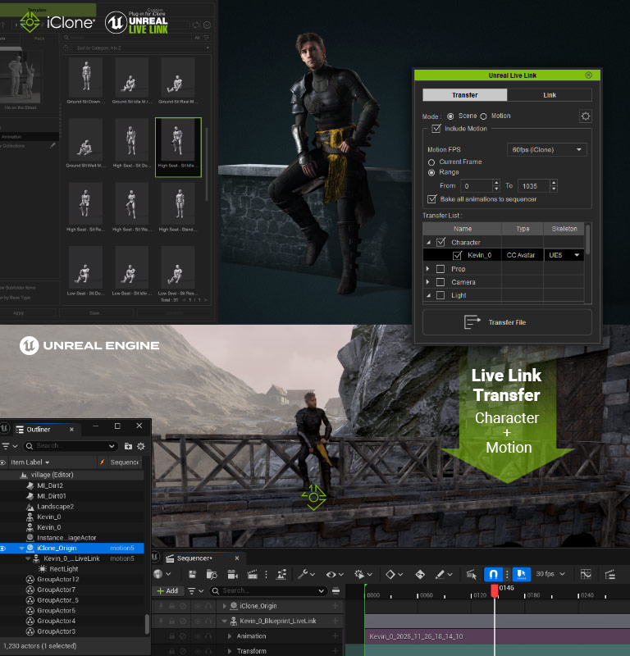Screen dimensions: 630x656
Task: Uncheck the Character row checkbox
Action: tap(441, 242)
